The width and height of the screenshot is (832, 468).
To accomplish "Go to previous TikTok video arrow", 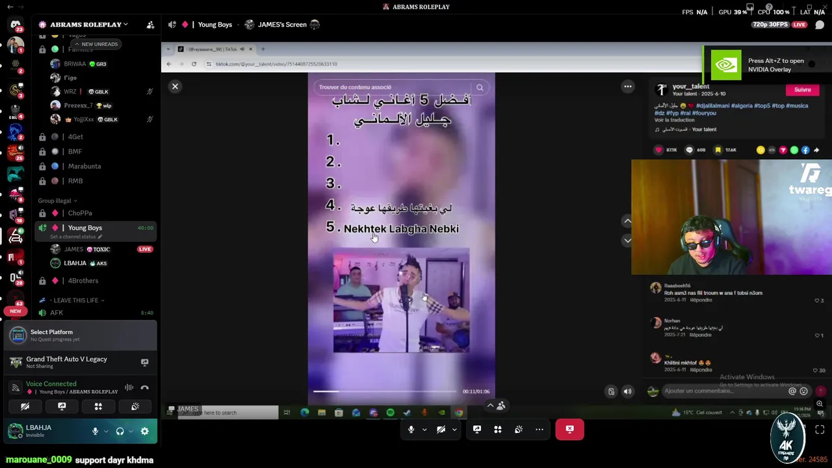I will (x=627, y=221).
